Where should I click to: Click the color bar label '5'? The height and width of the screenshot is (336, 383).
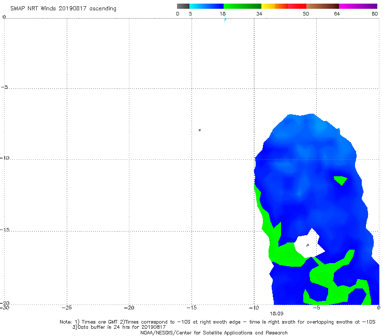coord(190,13)
